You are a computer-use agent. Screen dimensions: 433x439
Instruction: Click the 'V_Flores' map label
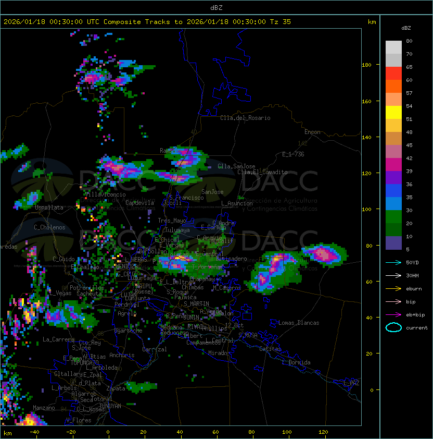coord(79,420)
